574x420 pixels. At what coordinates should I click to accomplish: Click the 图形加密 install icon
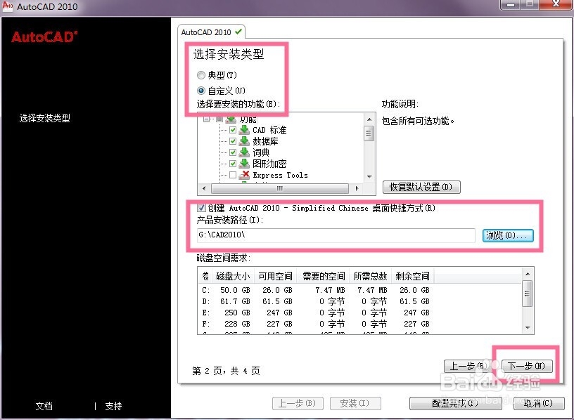pyautogui.click(x=244, y=164)
